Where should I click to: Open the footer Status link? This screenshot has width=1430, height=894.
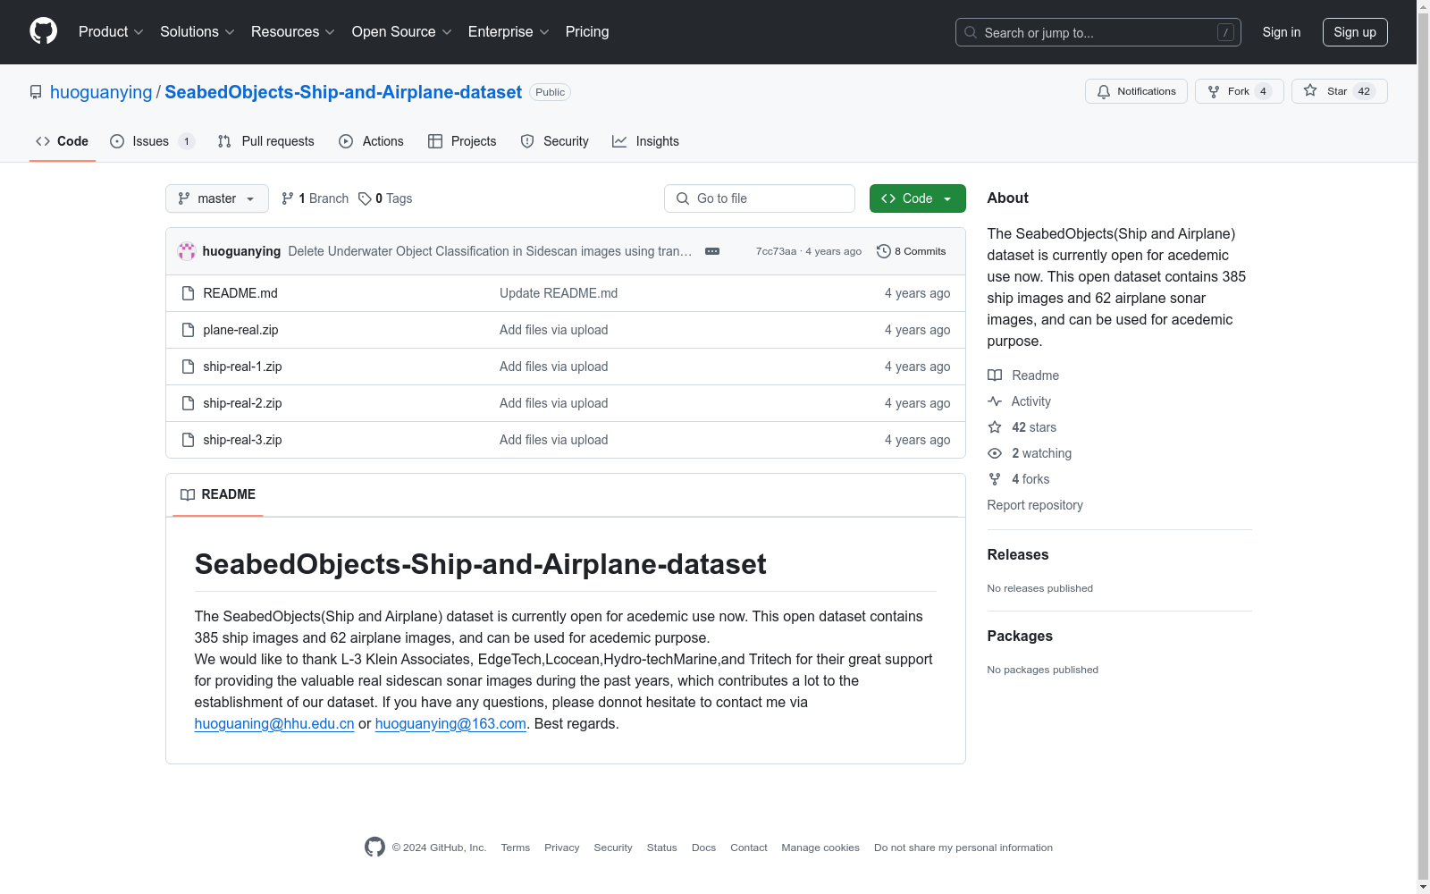coord(661,848)
